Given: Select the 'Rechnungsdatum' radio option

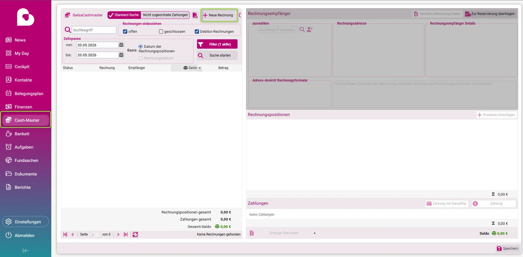Looking at the screenshot, I should [x=141, y=58].
